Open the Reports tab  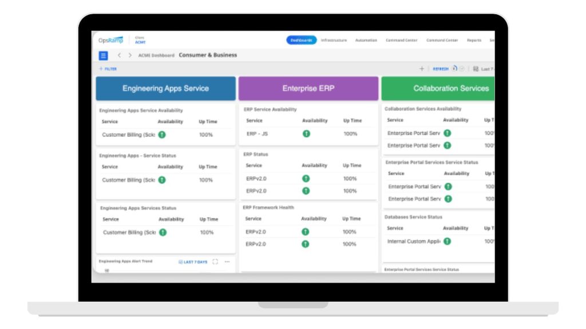[474, 41]
